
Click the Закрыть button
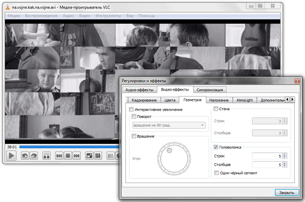click(287, 192)
